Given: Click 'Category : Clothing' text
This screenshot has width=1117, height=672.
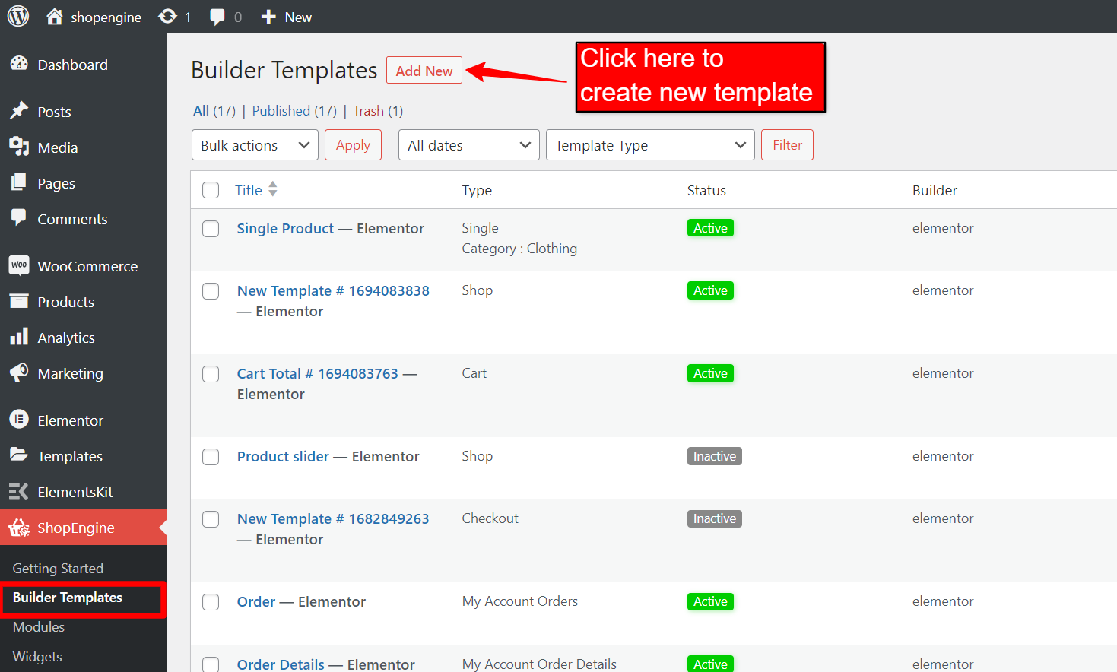Looking at the screenshot, I should [519, 249].
